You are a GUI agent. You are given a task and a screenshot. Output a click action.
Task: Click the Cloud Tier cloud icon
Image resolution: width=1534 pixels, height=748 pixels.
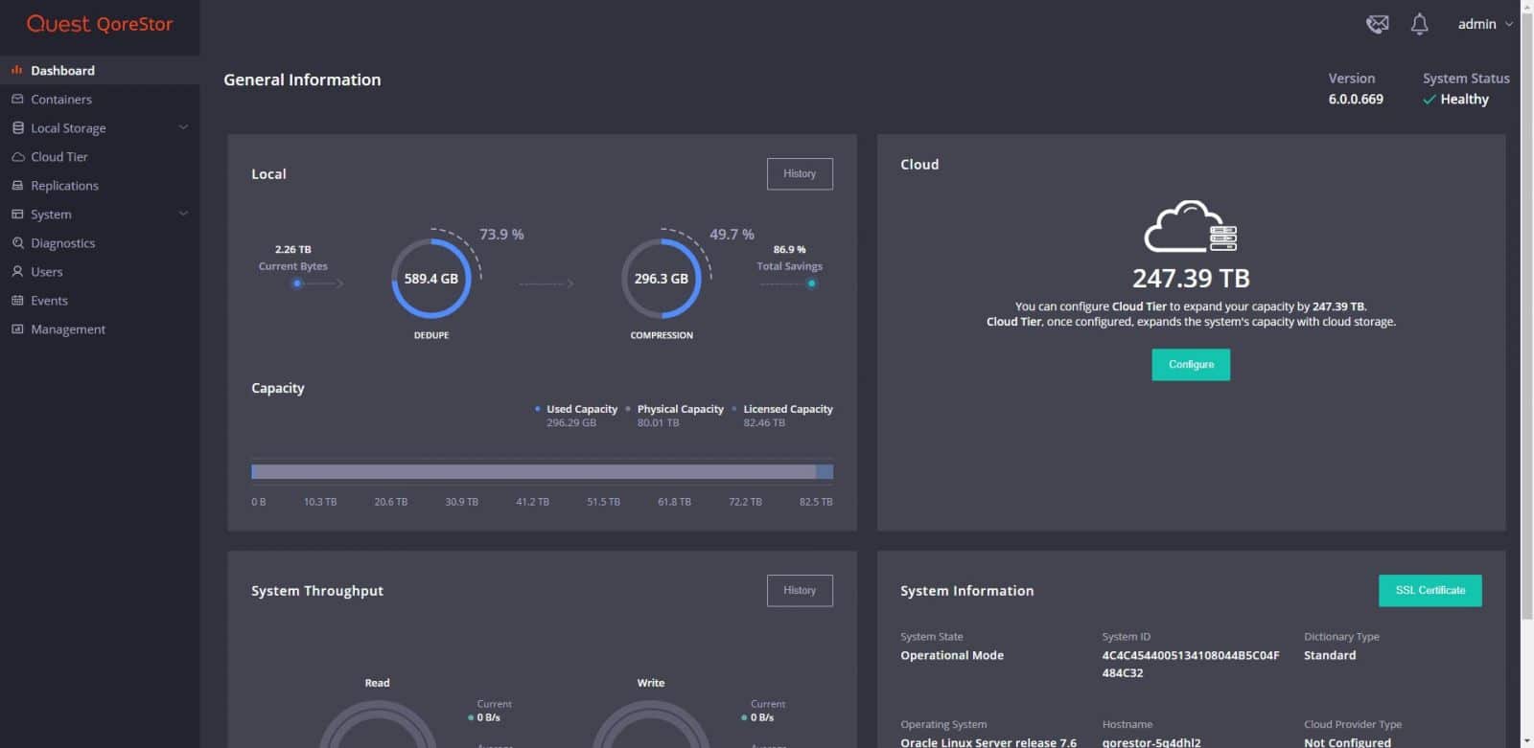point(17,156)
